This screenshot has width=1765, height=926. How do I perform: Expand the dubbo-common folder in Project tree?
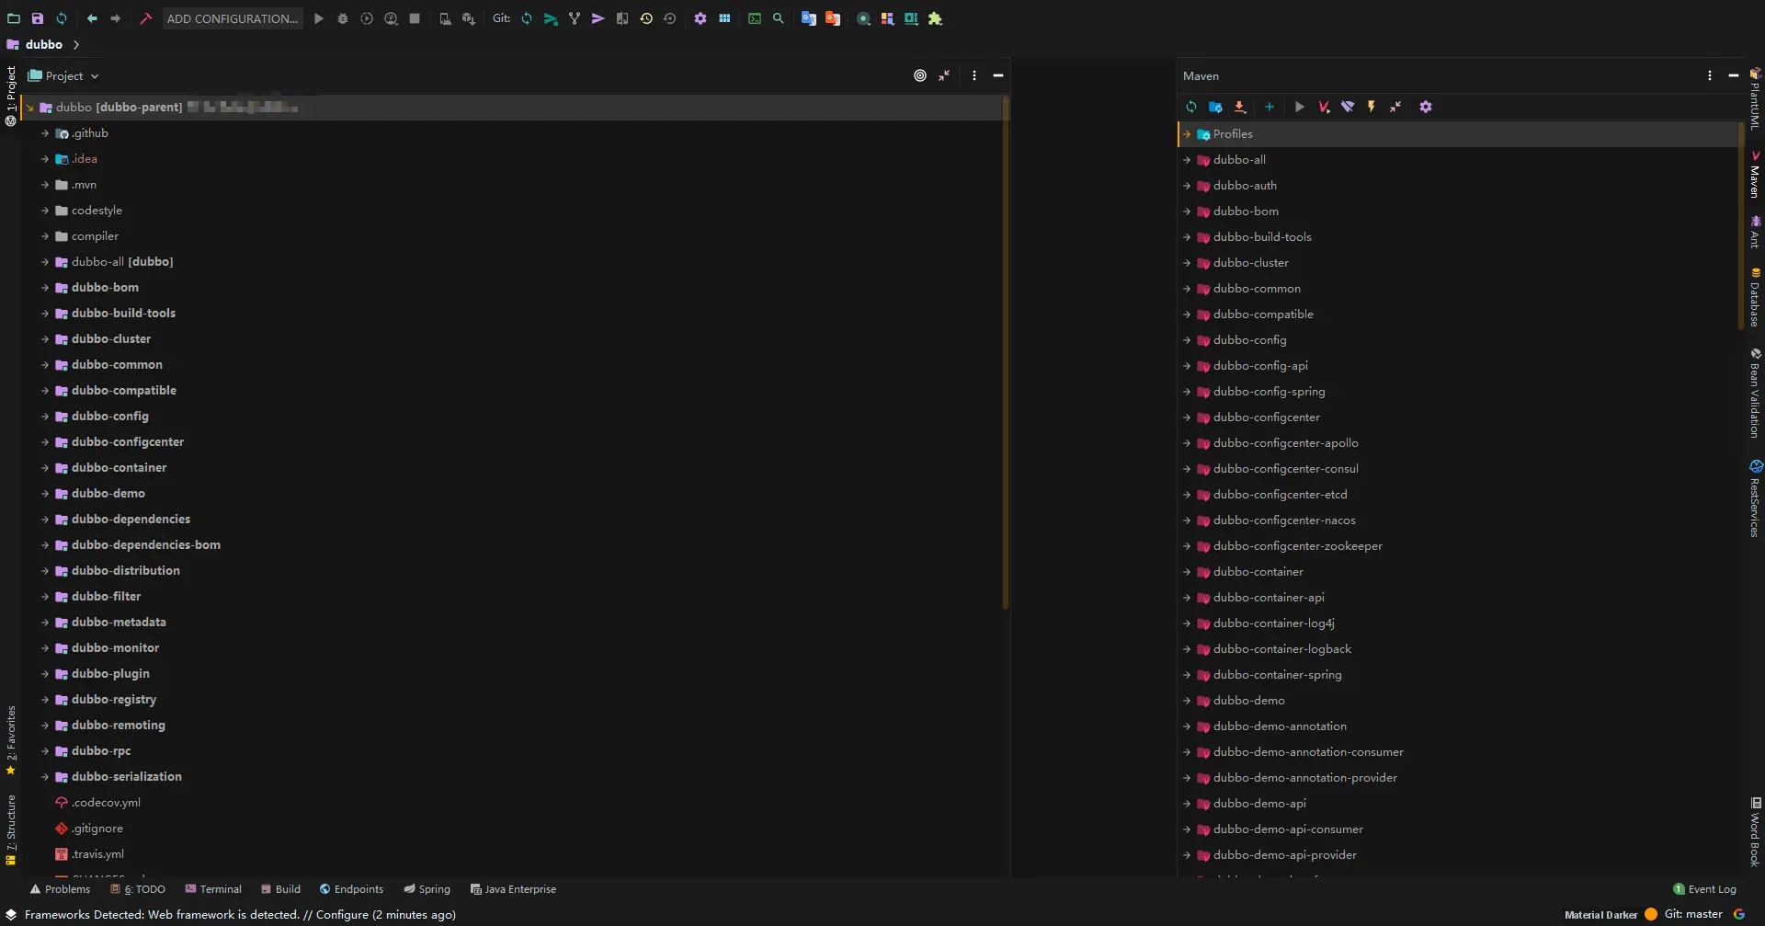45,365
